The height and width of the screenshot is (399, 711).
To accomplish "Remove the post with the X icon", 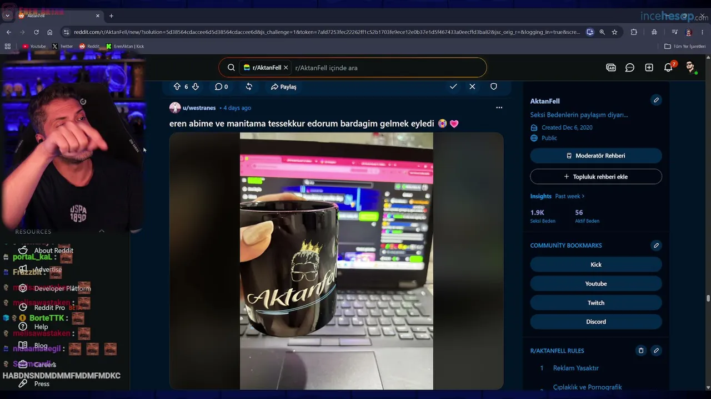I will (x=472, y=86).
